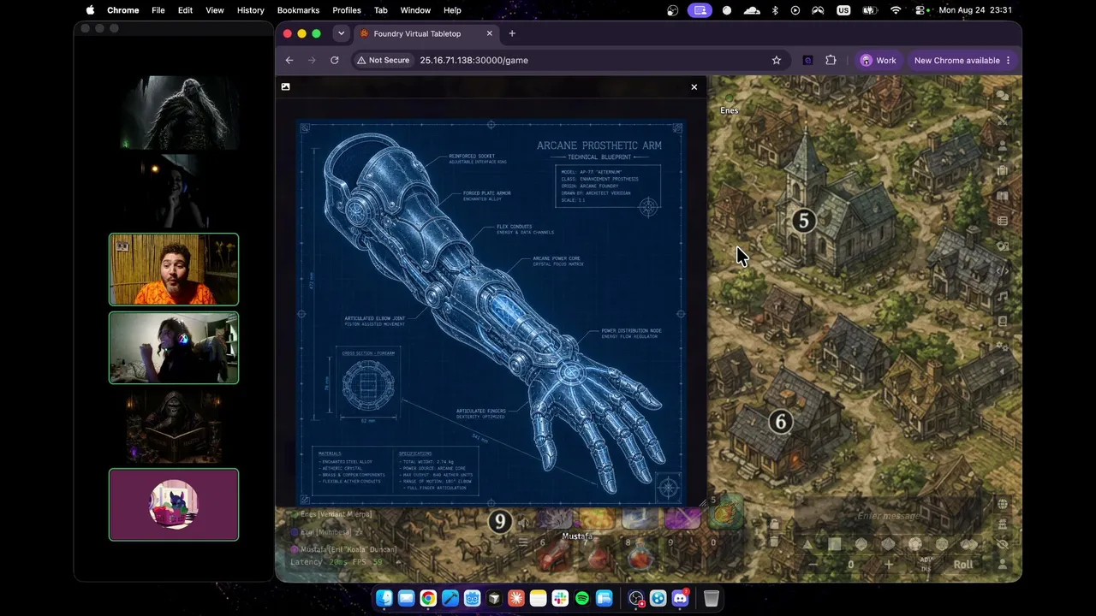Click map pin number 5
The height and width of the screenshot is (616, 1096).
(803, 221)
